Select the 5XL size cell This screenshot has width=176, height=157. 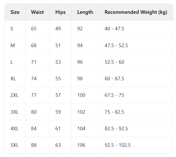click(x=15, y=145)
